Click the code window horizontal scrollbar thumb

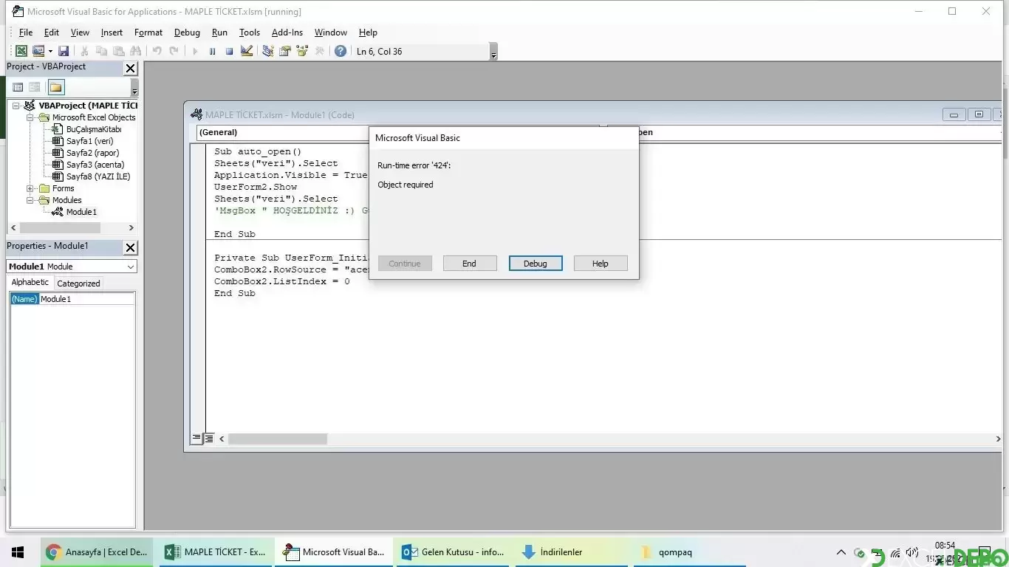(x=278, y=439)
